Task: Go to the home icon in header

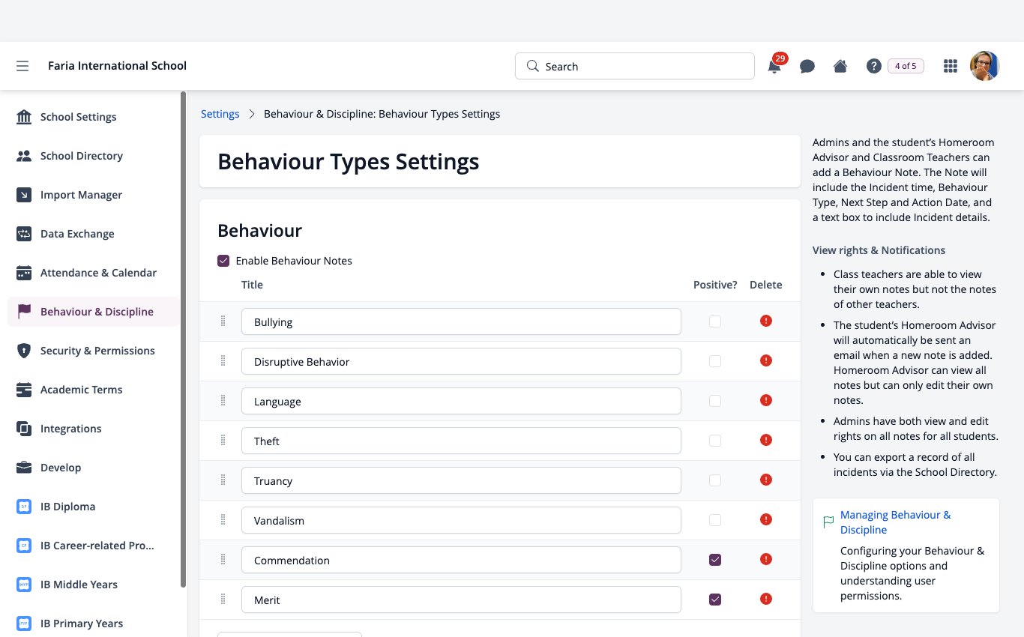Action: [840, 66]
